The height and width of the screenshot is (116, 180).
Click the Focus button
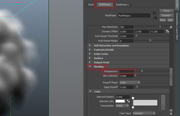click(x=167, y=11)
